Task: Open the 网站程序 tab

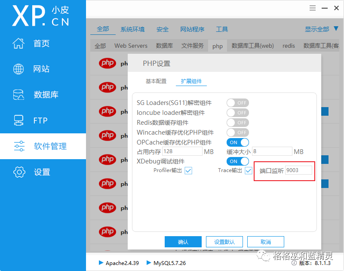Action: tap(192, 29)
